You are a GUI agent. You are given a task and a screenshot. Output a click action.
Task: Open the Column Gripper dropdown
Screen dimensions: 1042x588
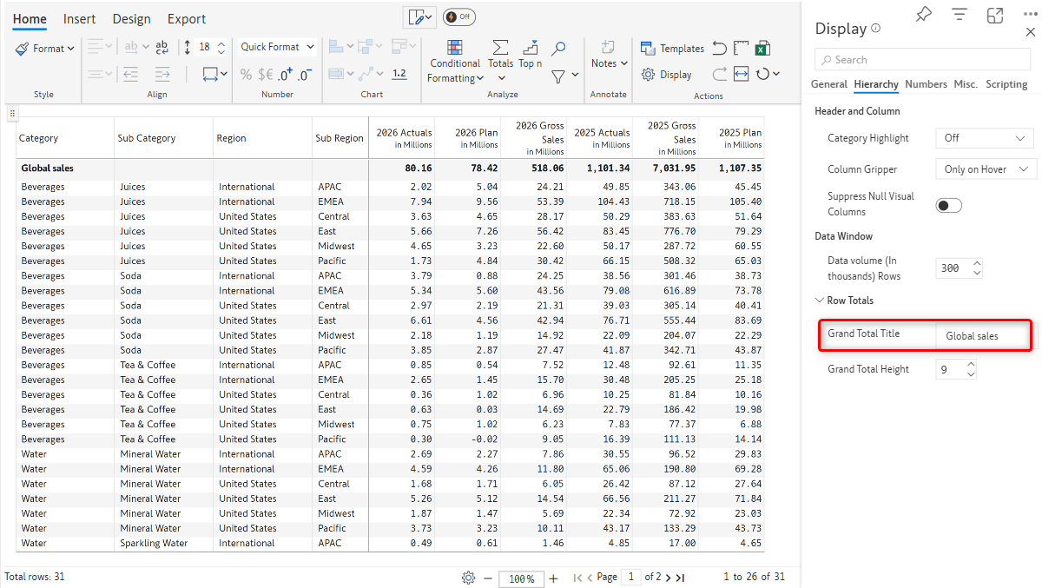click(984, 169)
